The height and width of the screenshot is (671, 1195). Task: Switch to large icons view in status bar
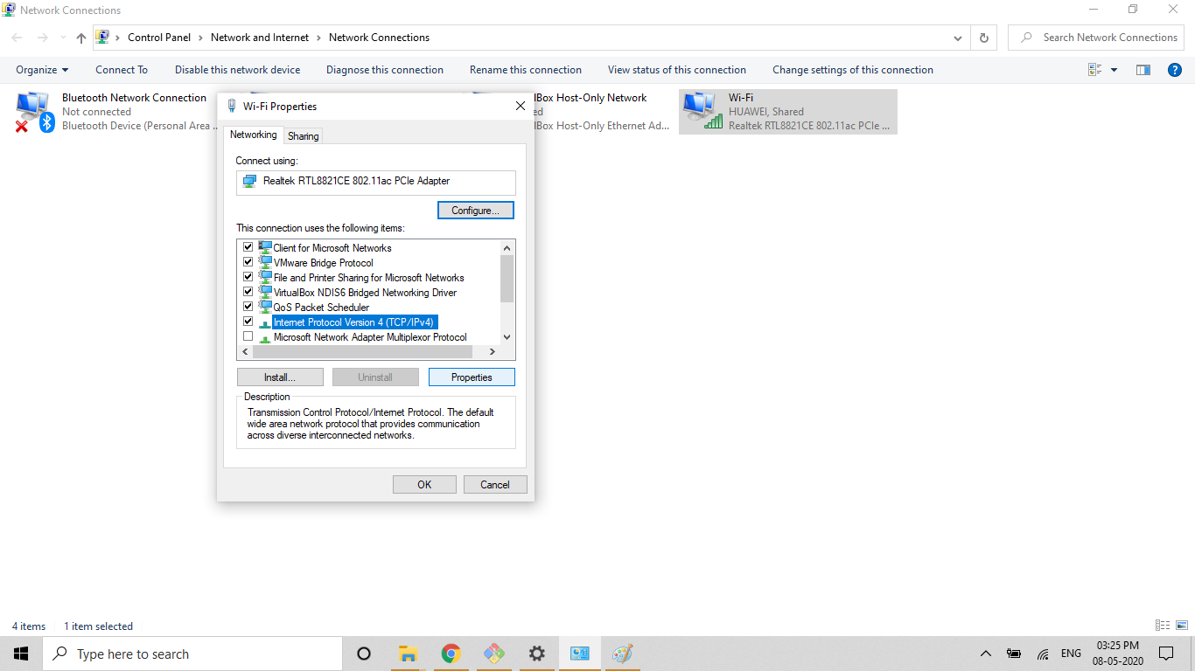(x=1181, y=626)
